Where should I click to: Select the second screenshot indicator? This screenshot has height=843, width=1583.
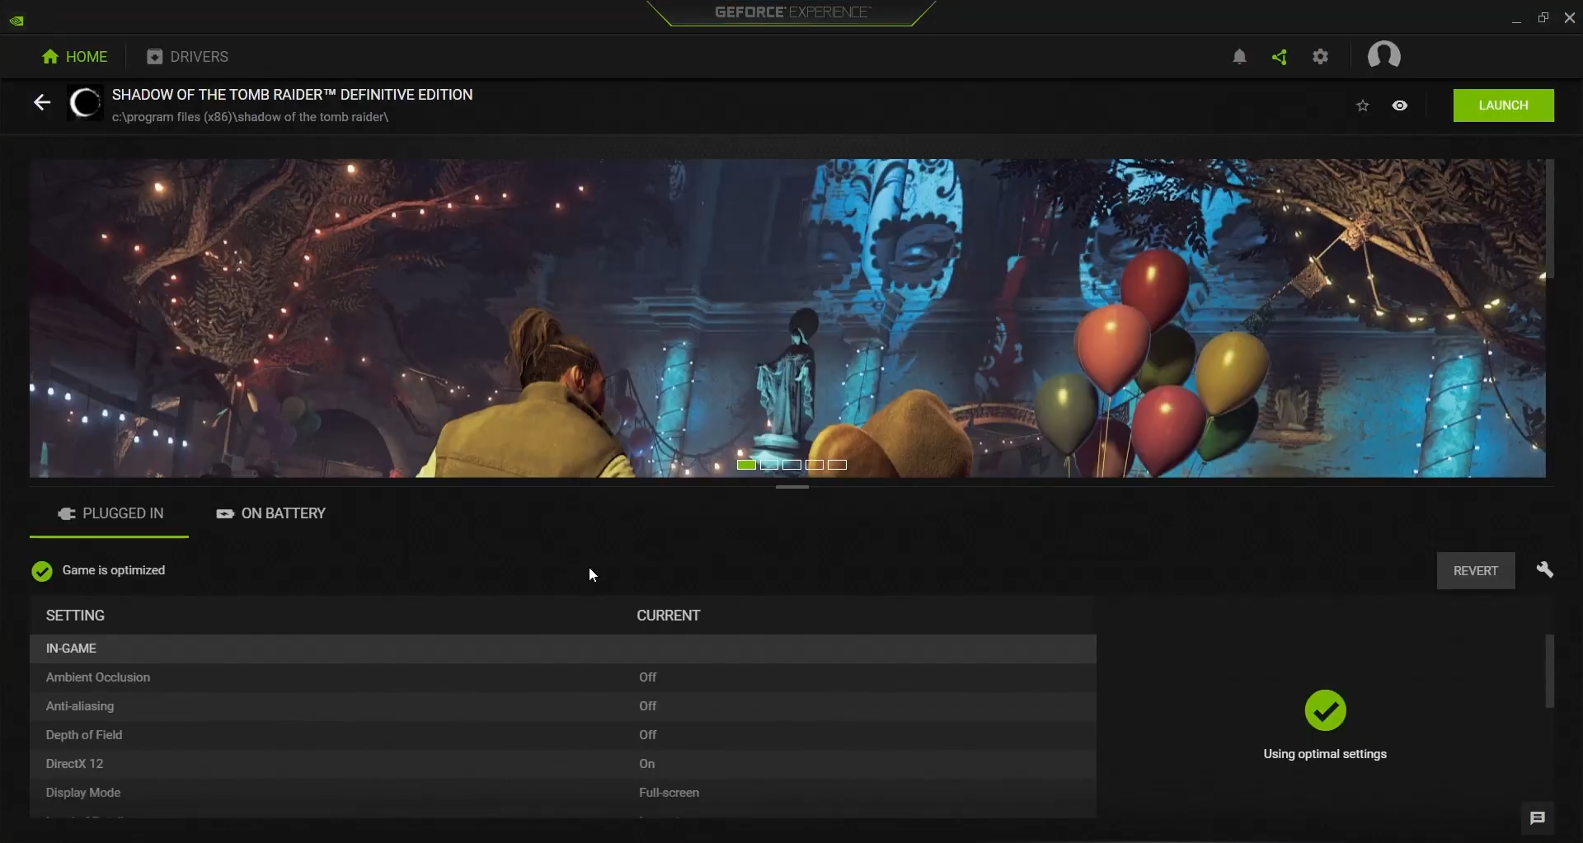coord(769,465)
